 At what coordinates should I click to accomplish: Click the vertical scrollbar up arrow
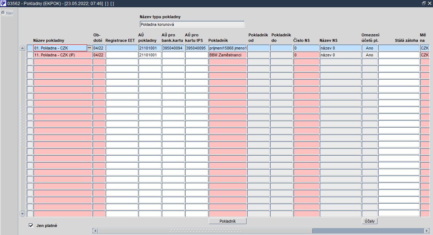(x=23, y=48)
